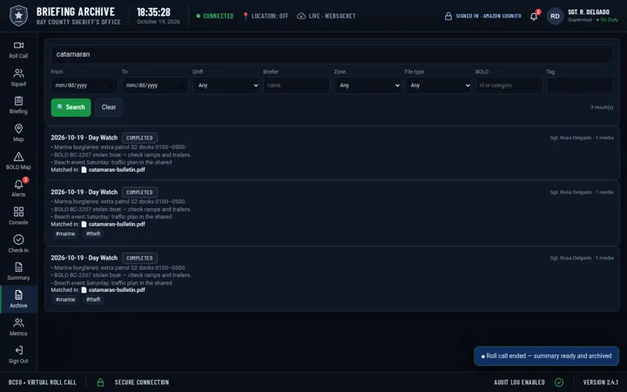627x392 pixels.
Task: Click #theft tag in second result
Action: pyautogui.click(x=93, y=233)
